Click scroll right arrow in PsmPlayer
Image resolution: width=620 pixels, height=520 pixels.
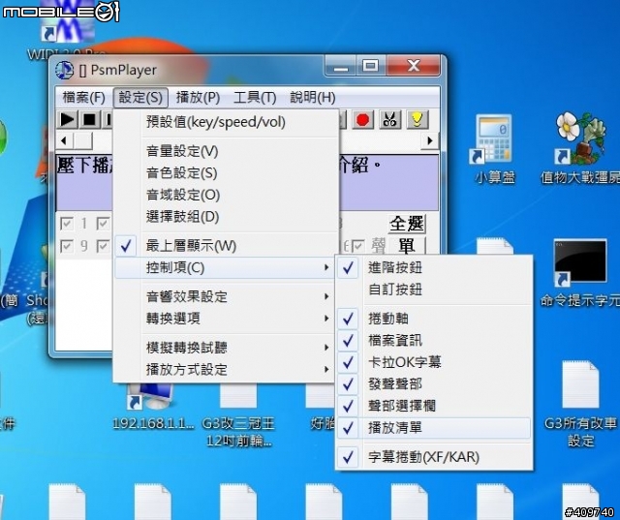(x=430, y=140)
